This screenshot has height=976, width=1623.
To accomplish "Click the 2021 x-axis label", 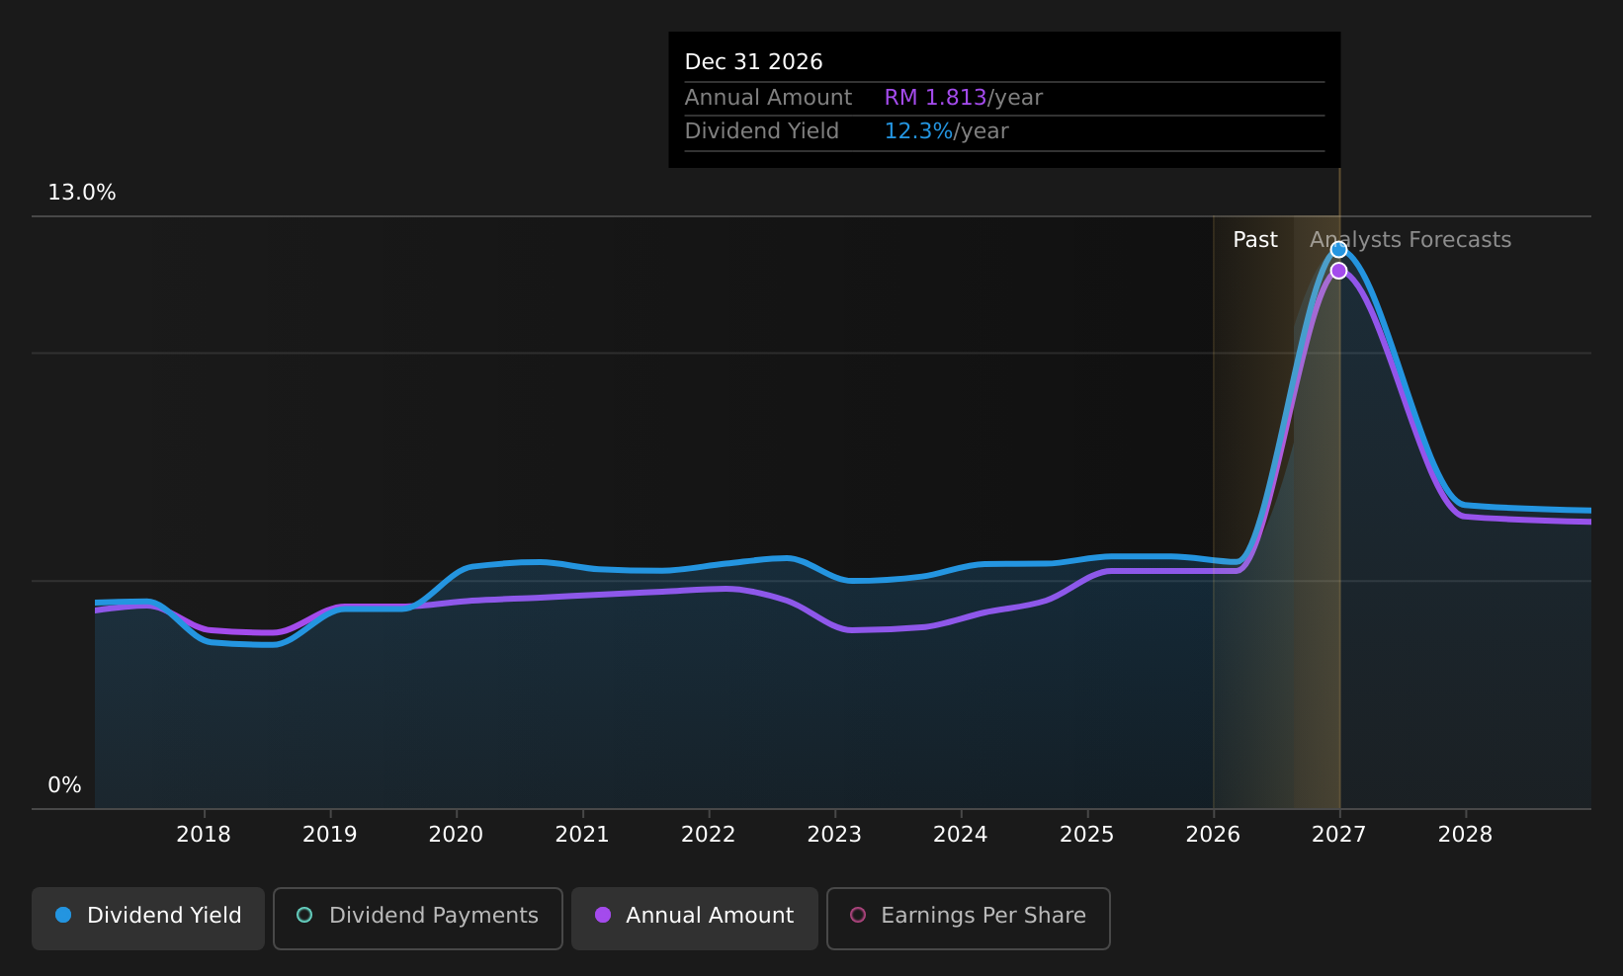I will pos(582,835).
